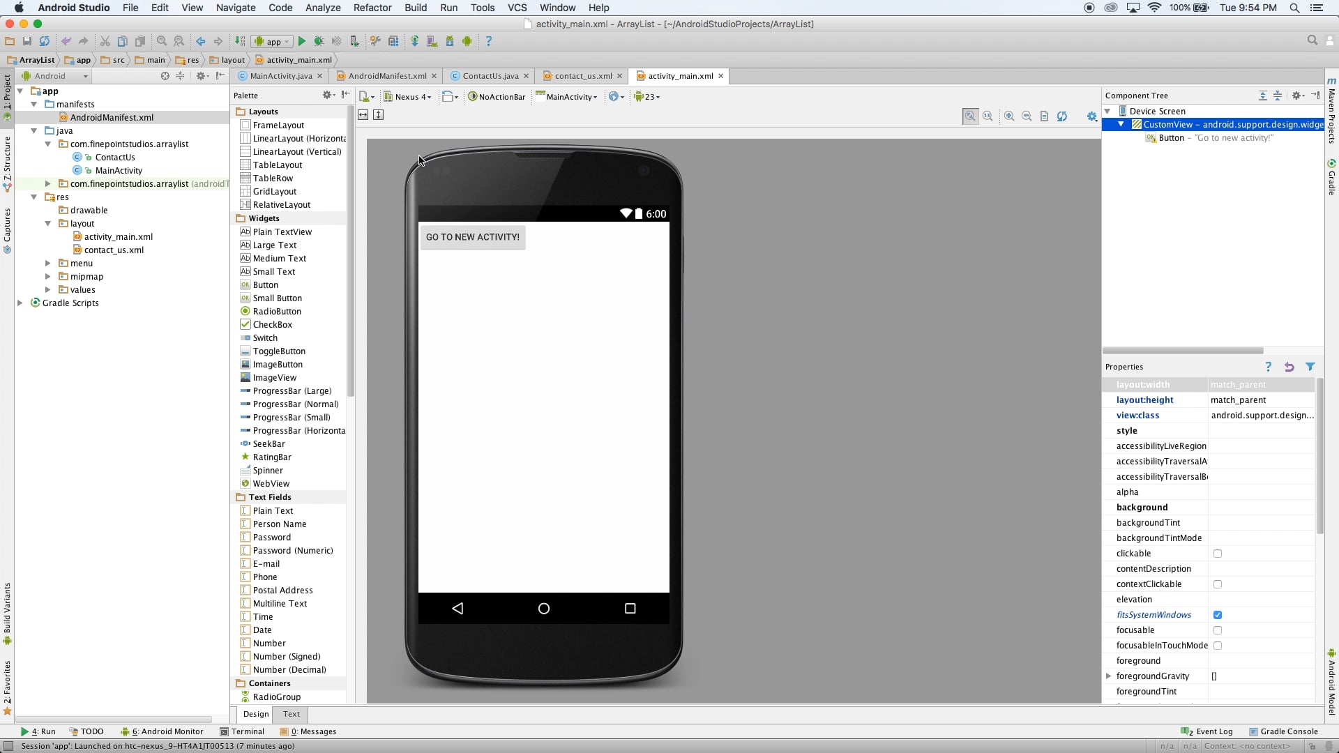Screen dimensions: 1339x753
Task: Switch to the Text tab at the bottom
Action: [x=290, y=714]
